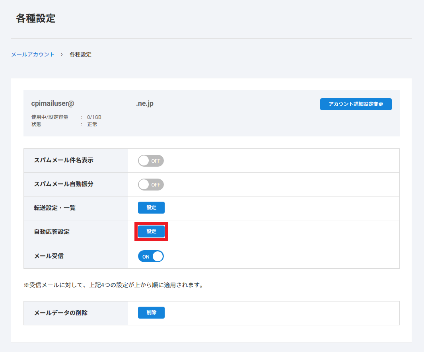Click the breadcrumb chevron separator
The height and width of the screenshot is (352, 424).
[x=62, y=54]
